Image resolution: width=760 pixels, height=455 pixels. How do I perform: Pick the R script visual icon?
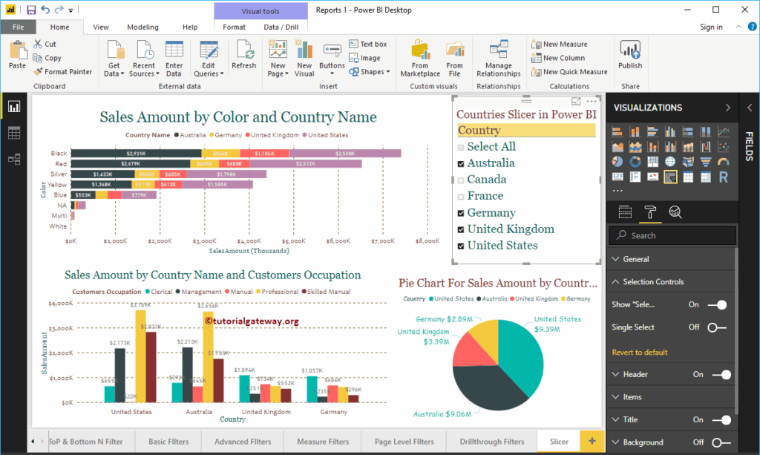723,177
